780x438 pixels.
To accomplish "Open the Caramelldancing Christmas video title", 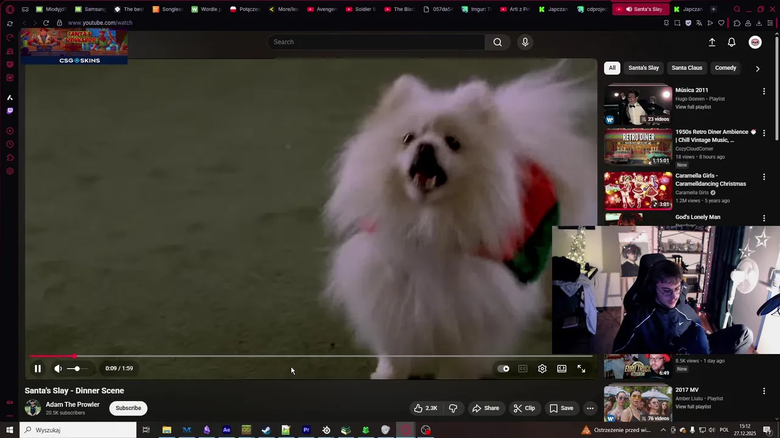I will [711, 179].
